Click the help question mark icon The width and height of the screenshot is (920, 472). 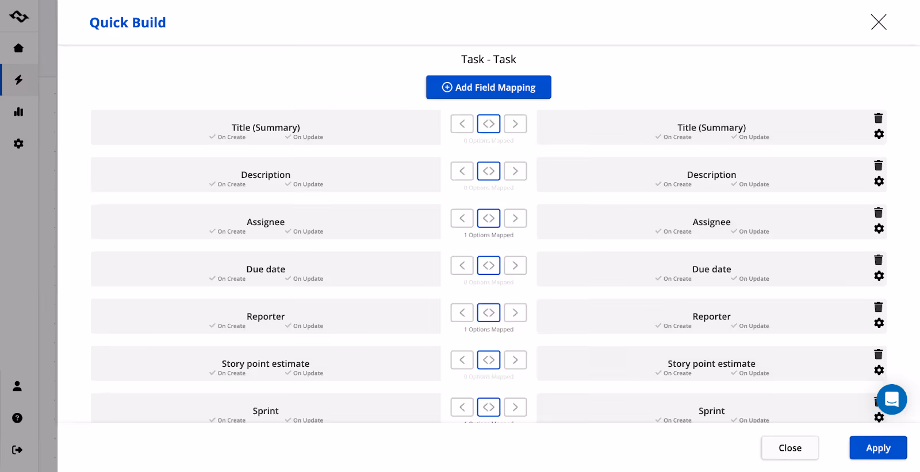(17, 418)
